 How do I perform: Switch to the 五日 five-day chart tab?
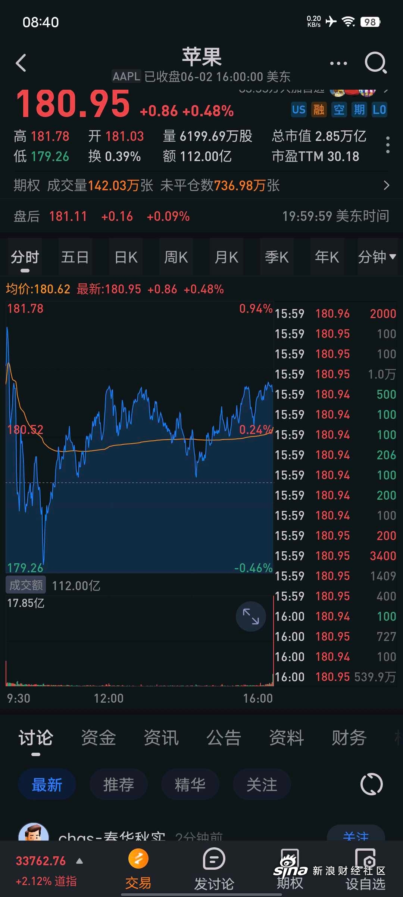(75, 257)
